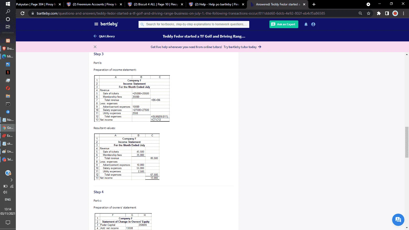Open the Telegram taskbar app

(x=8, y=112)
